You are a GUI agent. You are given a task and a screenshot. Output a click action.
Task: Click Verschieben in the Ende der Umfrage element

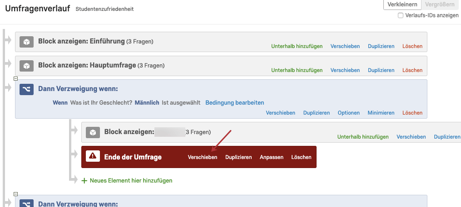tap(203, 157)
